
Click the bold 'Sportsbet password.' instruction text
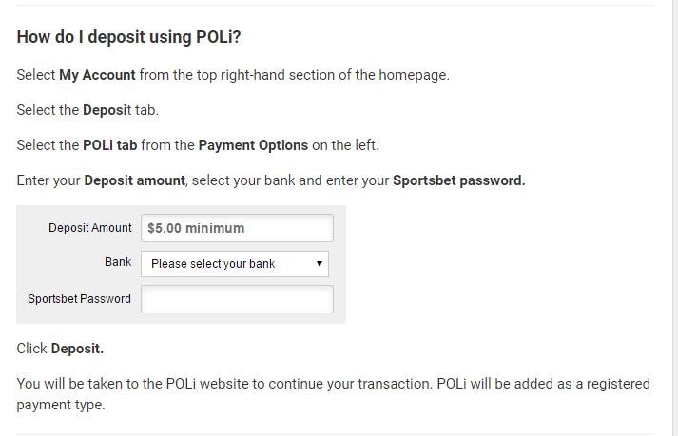[x=458, y=180]
